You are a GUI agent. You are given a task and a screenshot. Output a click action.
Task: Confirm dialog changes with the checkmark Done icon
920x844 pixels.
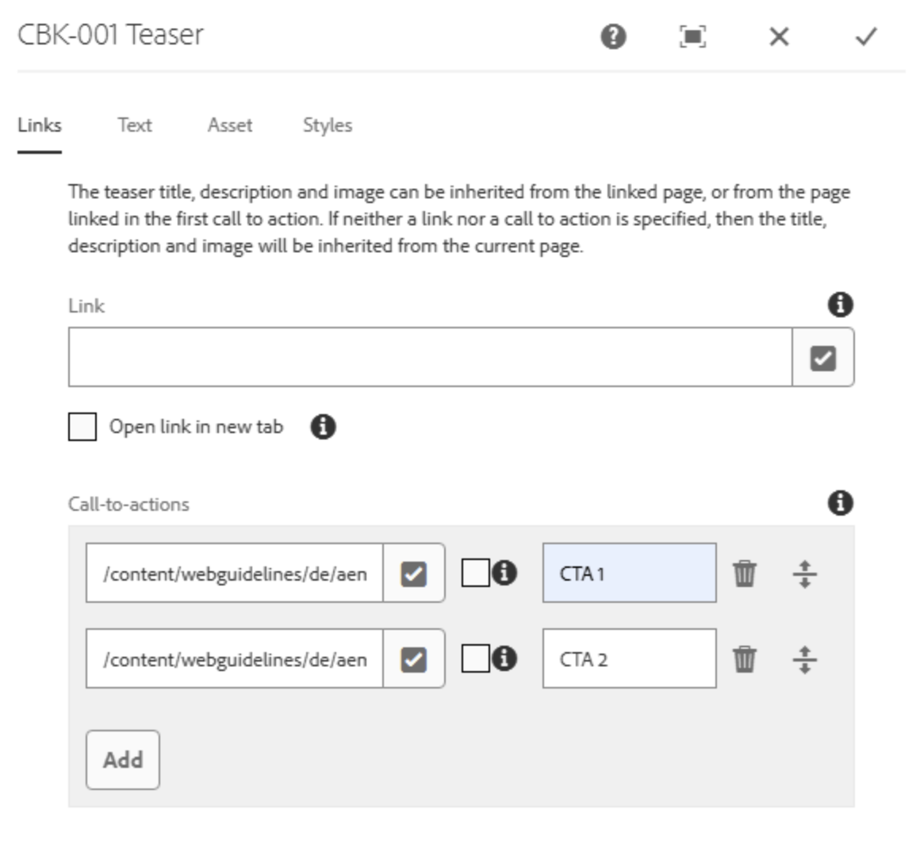(866, 36)
